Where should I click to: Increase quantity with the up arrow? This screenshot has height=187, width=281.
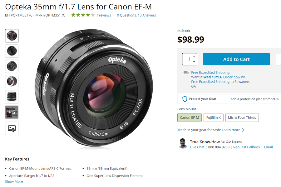(x=194, y=57)
